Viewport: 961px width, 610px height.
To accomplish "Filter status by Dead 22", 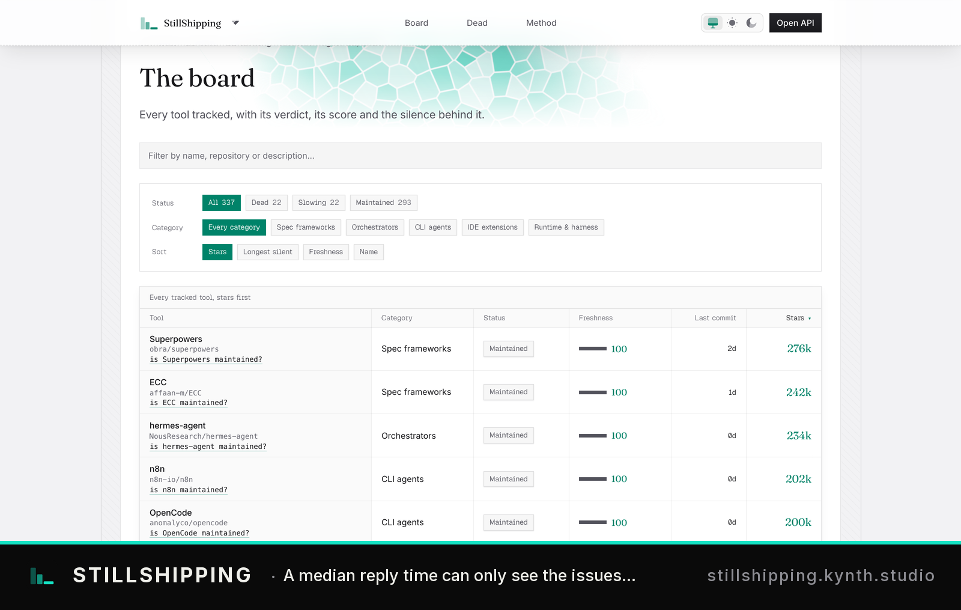I will pos(267,203).
